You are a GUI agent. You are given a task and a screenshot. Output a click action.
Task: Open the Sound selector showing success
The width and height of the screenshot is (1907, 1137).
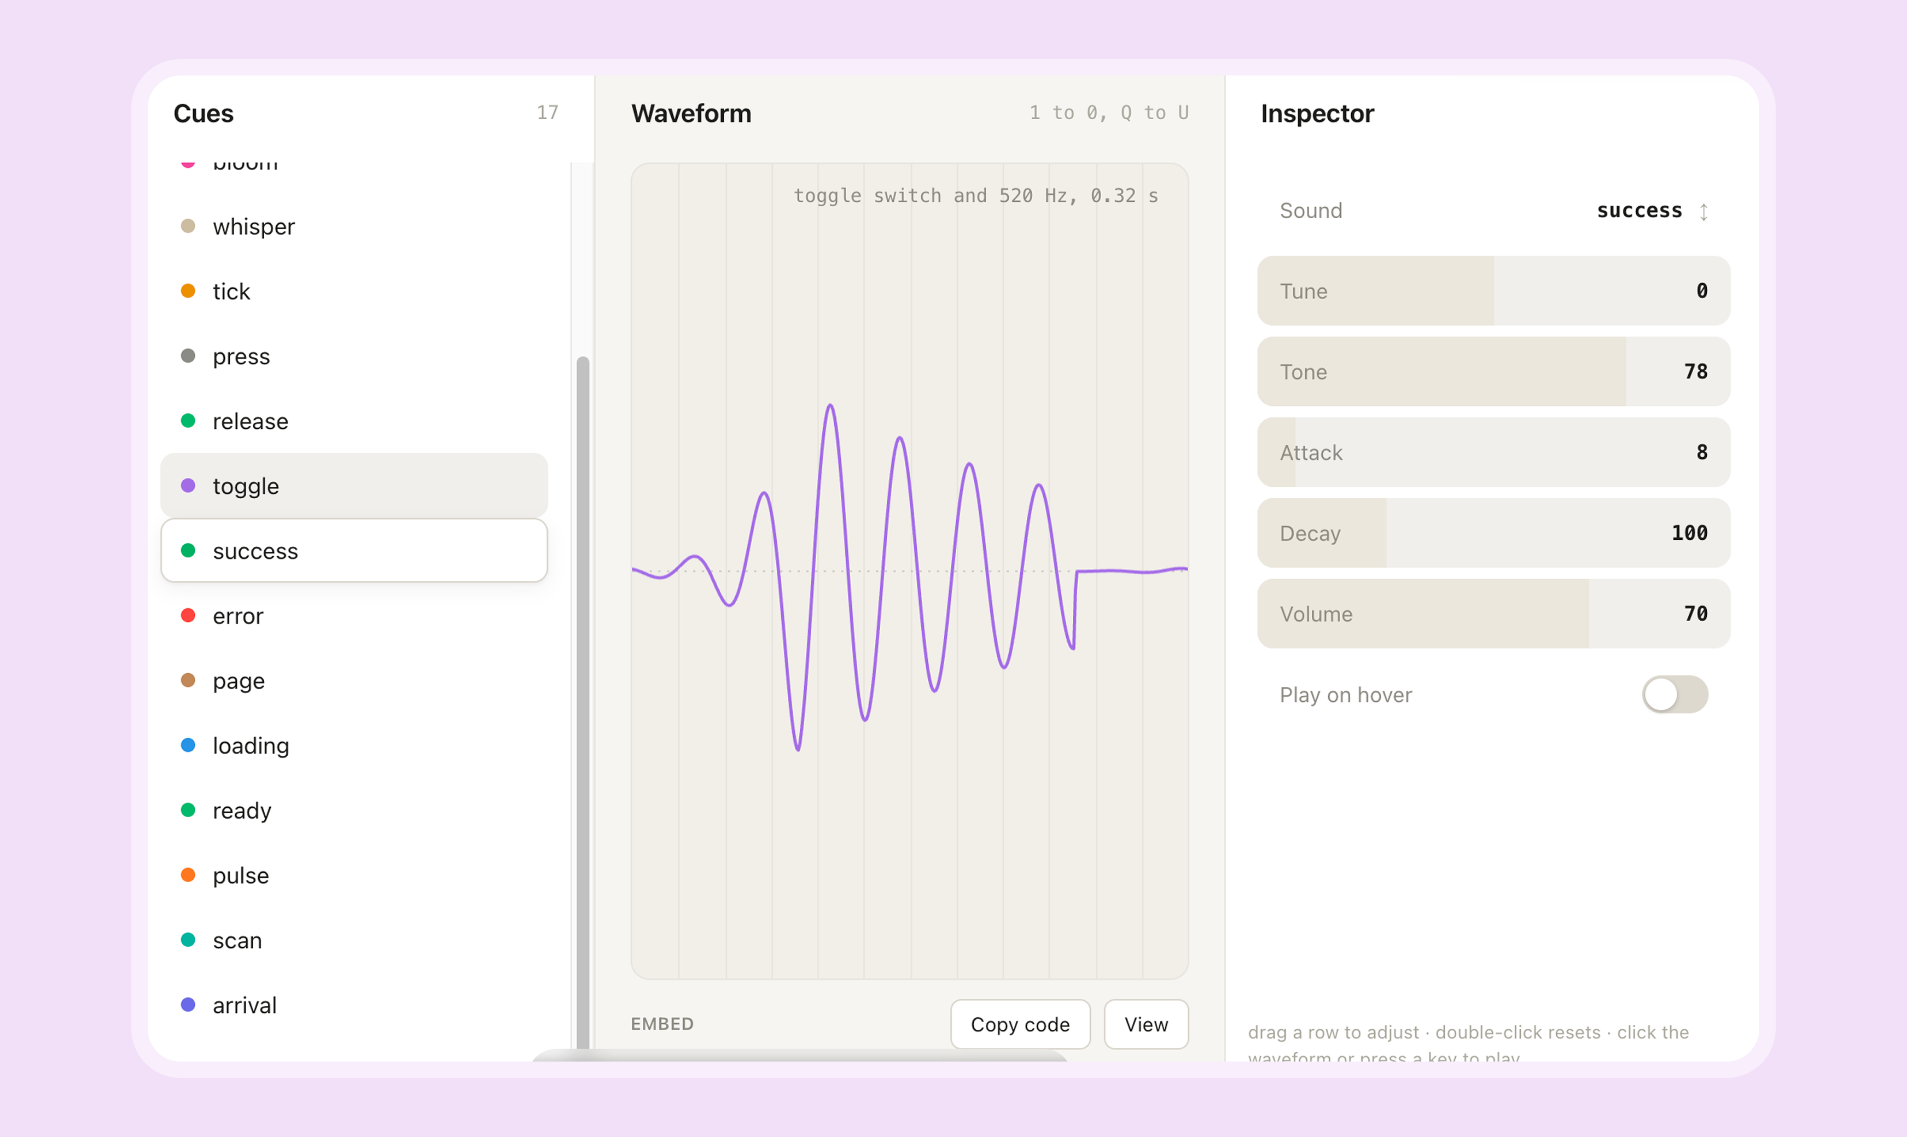pyautogui.click(x=1493, y=211)
